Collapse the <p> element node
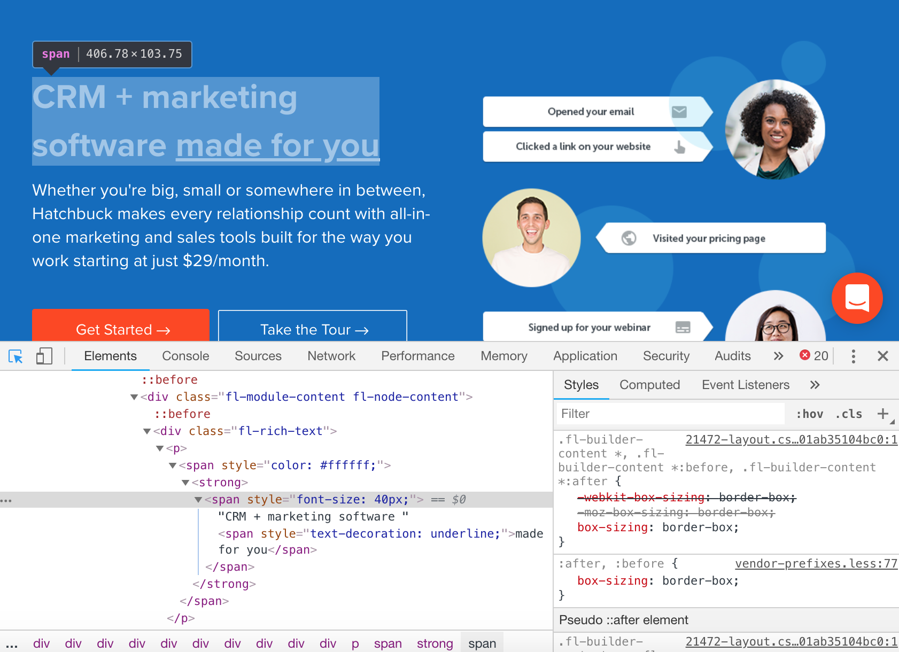Image resolution: width=899 pixels, height=652 pixels. click(160, 448)
